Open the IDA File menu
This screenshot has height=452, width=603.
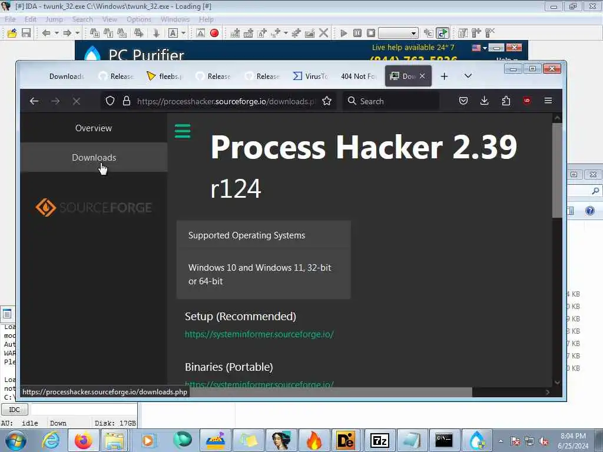pyautogui.click(x=10, y=19)
